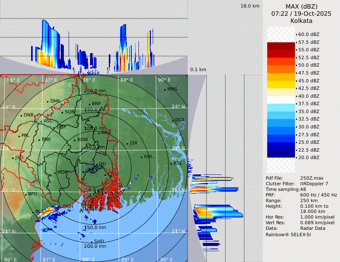Select the BPD station marker

26,194
